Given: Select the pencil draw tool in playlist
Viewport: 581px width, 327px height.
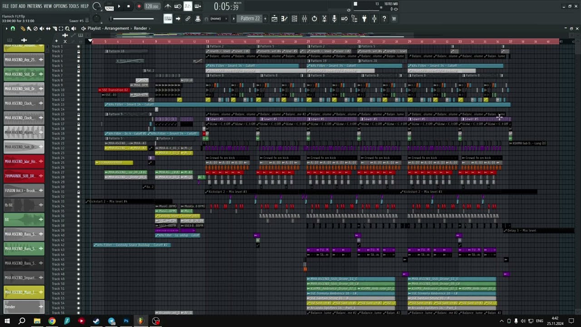Looking at the screenshot, I should (23, 29).
